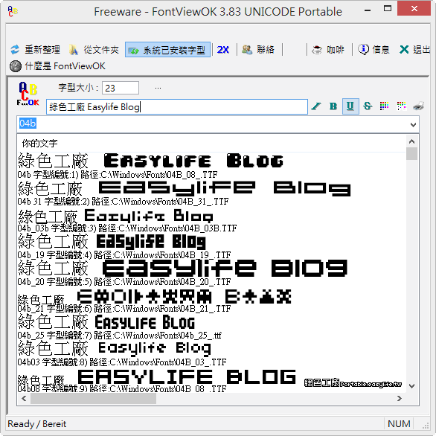Select font row 04b_25 字型編號:7)
This screenshot has width=436, height=436.
[211, 327]
